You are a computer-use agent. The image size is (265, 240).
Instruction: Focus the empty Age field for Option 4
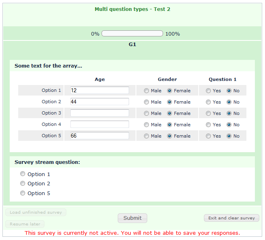click(100, 124)
